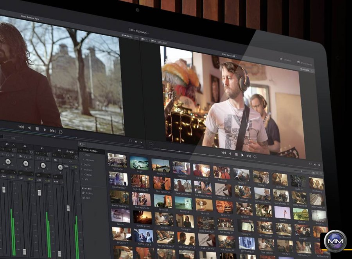Viewport: 352px width, 259px height.
Task: Open the Off dropdown under track A7
Action: (x=43, y=175)
